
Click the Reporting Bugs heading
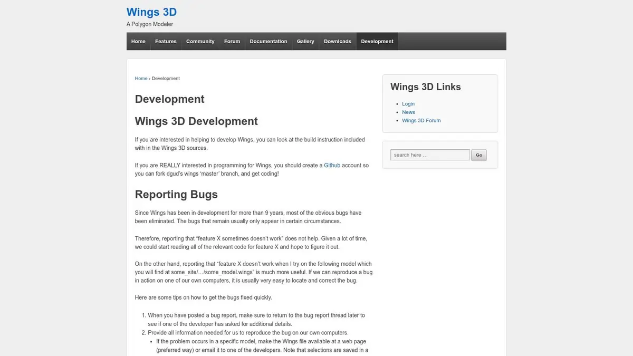tap(176, 194)
